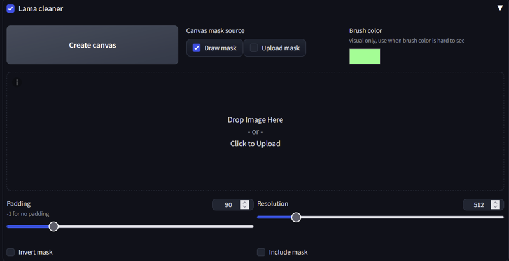Uncheck the Lama cleaner checkbox

click(11, 9)
